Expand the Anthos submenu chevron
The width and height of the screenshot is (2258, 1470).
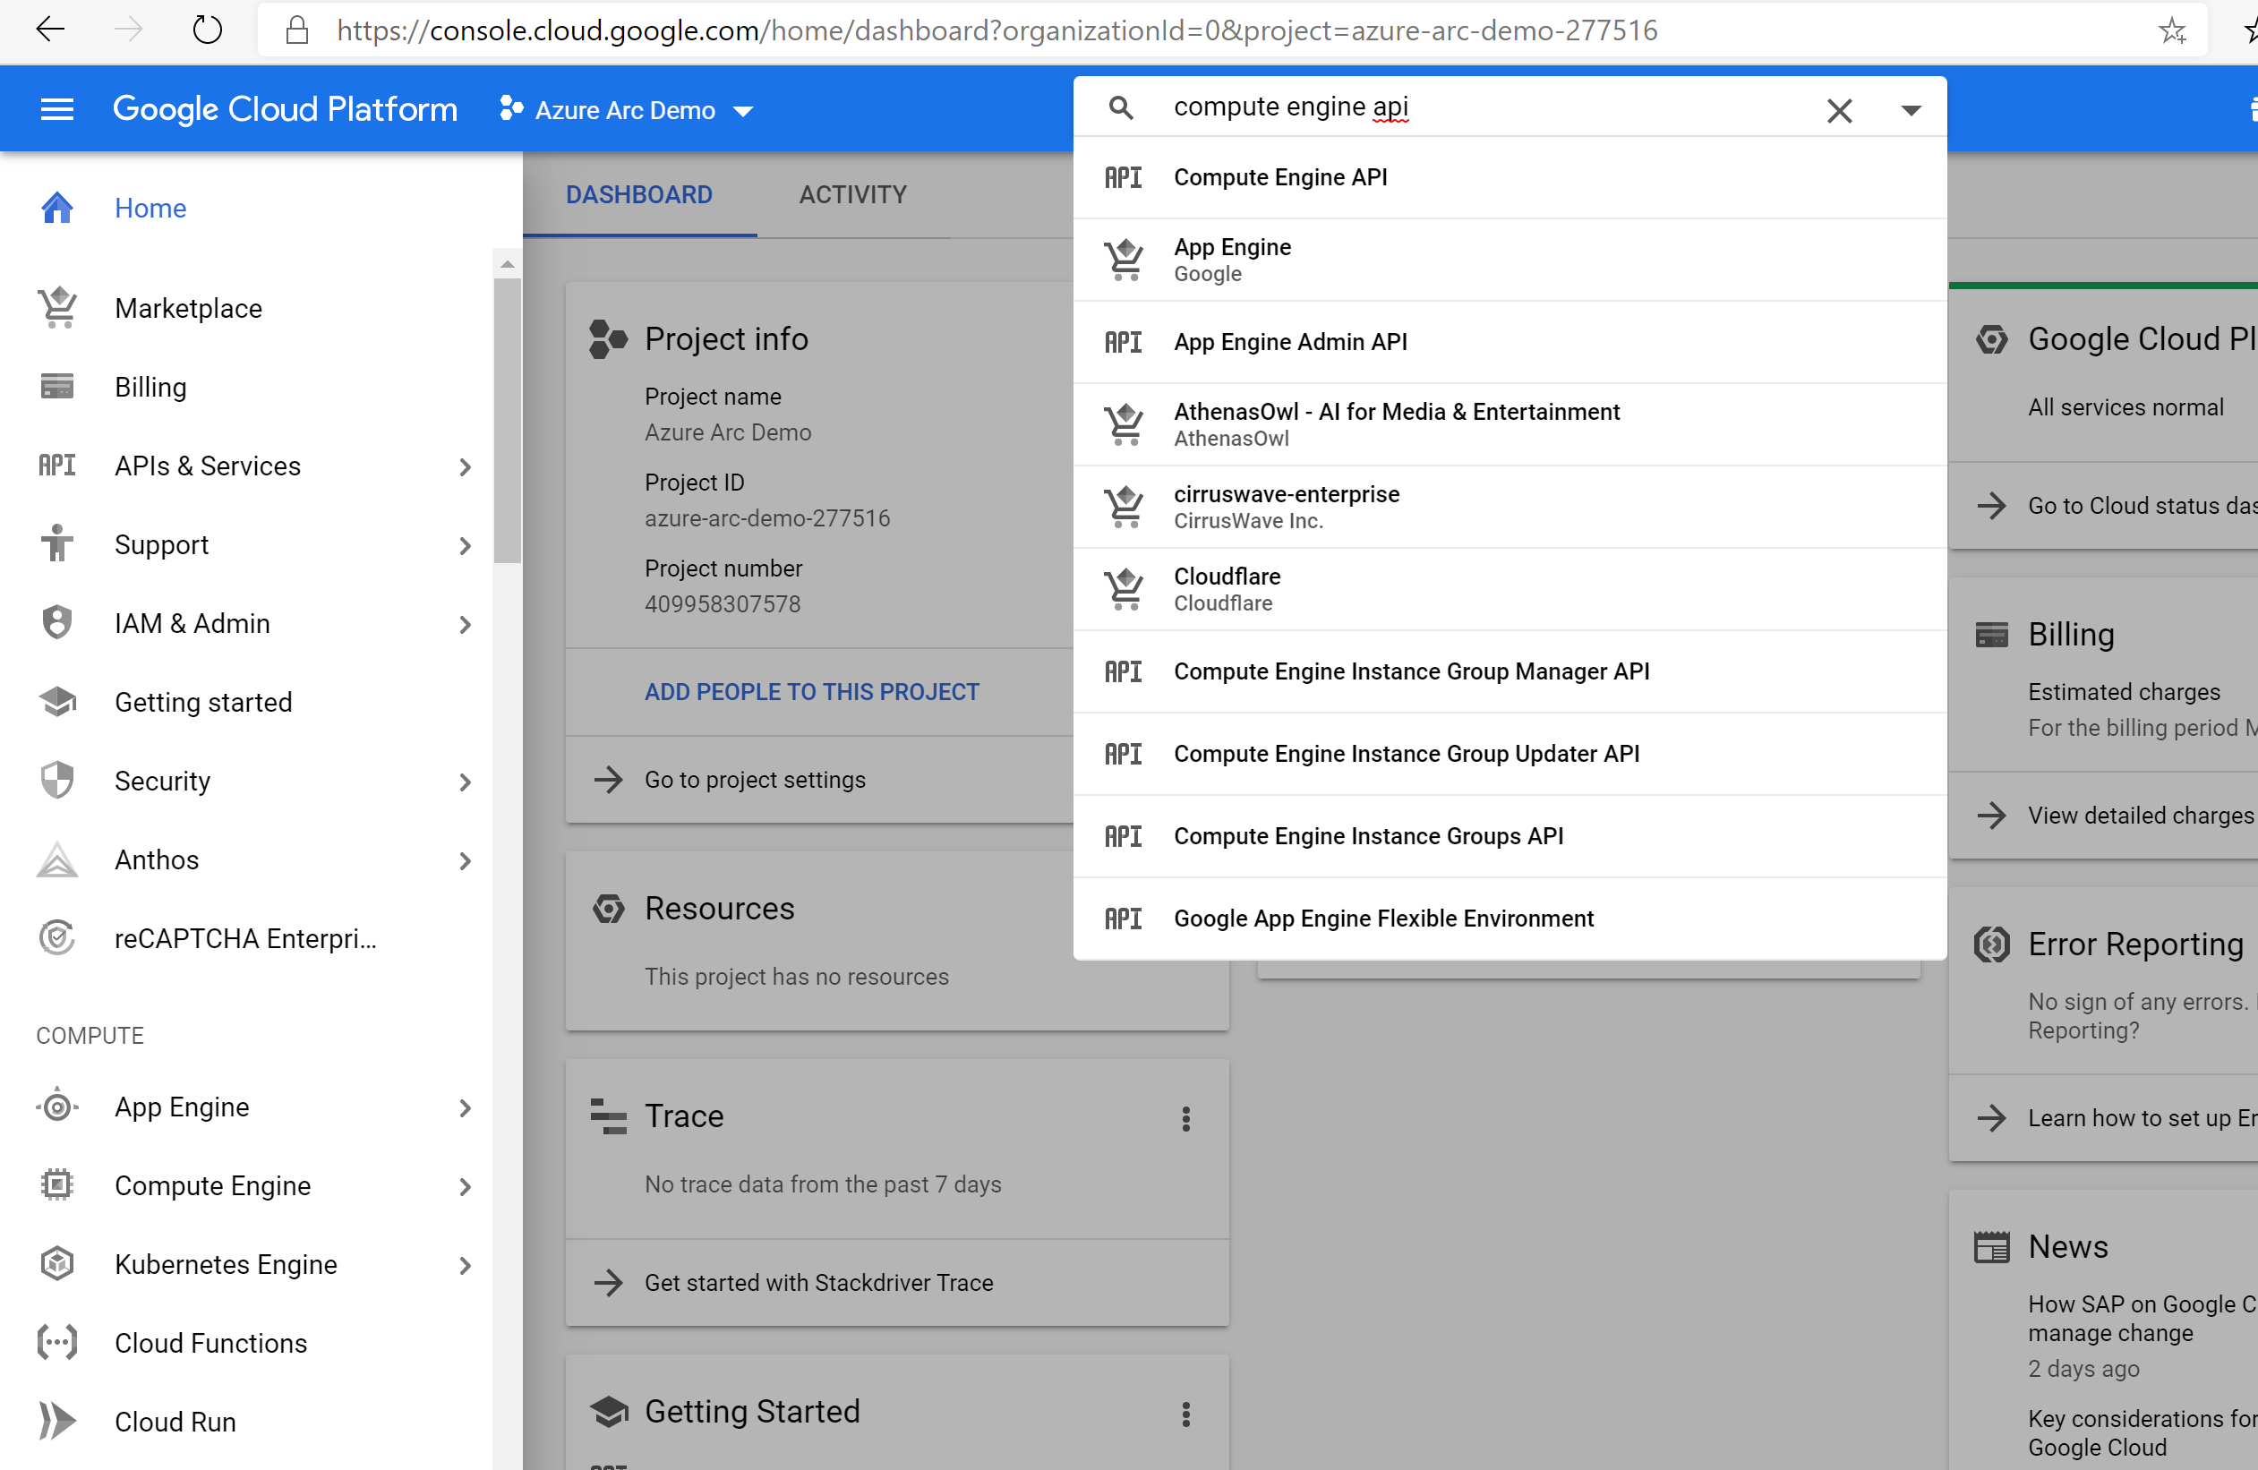[465, 860]
